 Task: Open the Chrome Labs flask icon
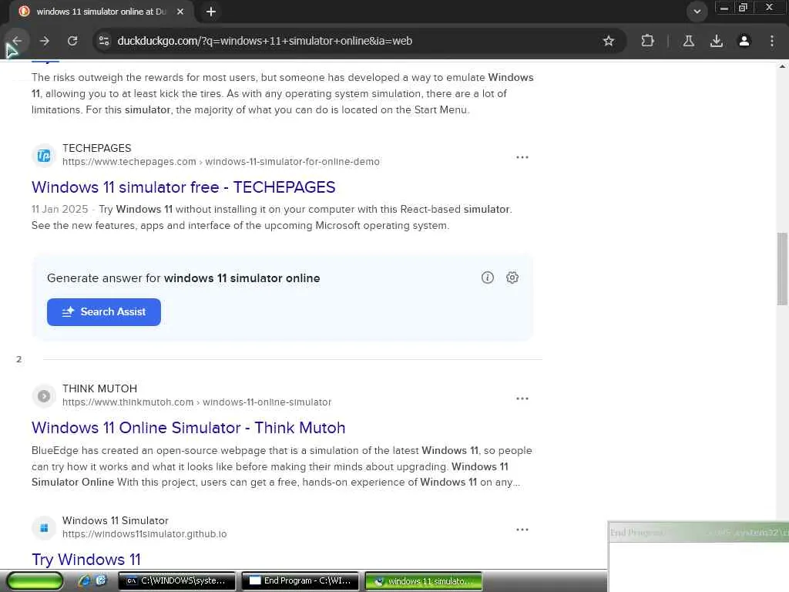coord(688,41)
